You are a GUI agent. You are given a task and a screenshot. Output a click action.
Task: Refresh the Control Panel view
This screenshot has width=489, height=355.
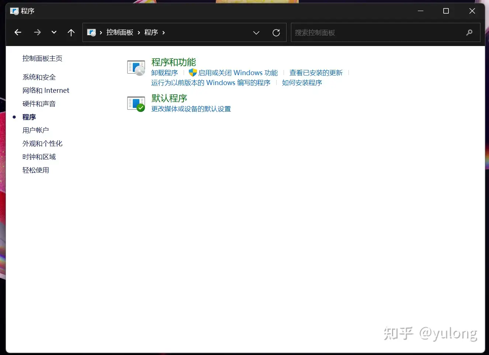click(x=276, y=33)
